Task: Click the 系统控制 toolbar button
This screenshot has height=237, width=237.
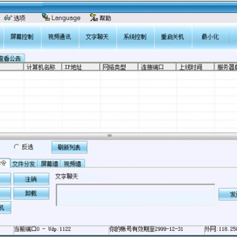Action: tap(135, 37)
